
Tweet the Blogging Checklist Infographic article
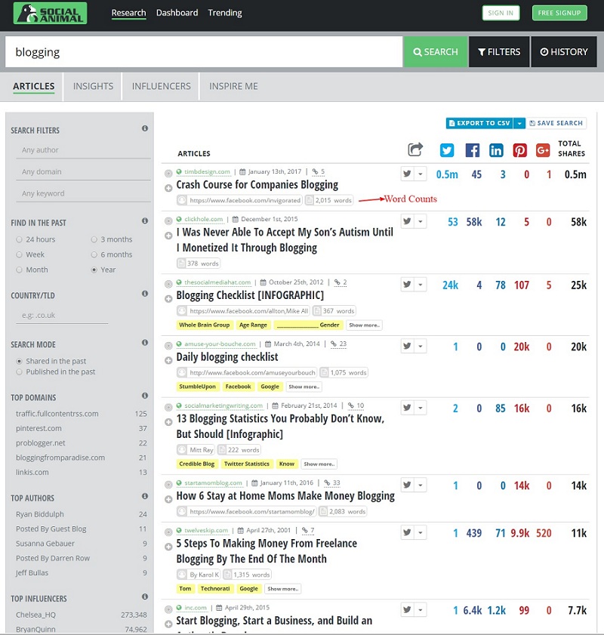(x=407, y=285)
